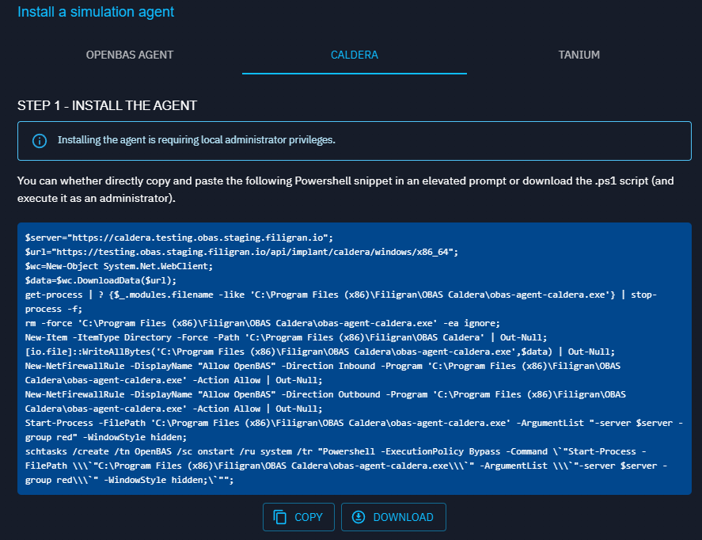Click the administrator privileges alert banner
702x540 pixels.
[x=351, y=140]
